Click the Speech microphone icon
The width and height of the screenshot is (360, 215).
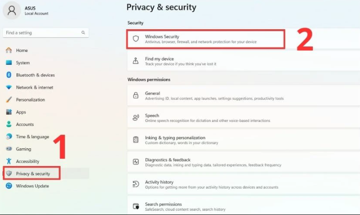point(136,118)
